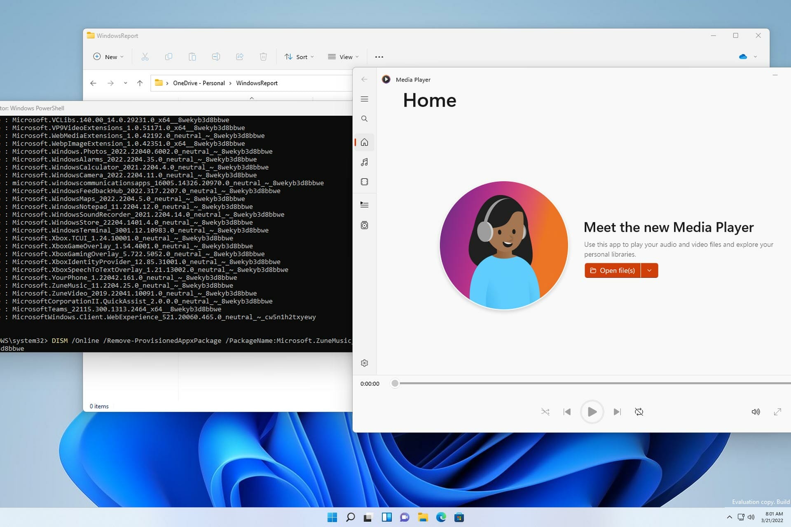Screen dimensions: 791x527
Task: Open the View menu in File Explorer
Action: tap(343, 56)
